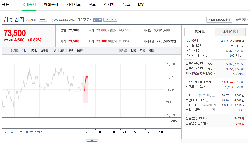Open the MY tab
Screen dimensions: 250x143
pyautogui.click(x=141, y=5)
